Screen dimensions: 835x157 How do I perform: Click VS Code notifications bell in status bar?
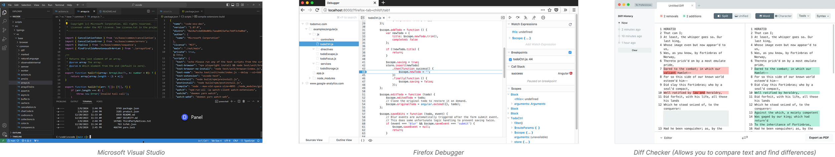[259, 141]
